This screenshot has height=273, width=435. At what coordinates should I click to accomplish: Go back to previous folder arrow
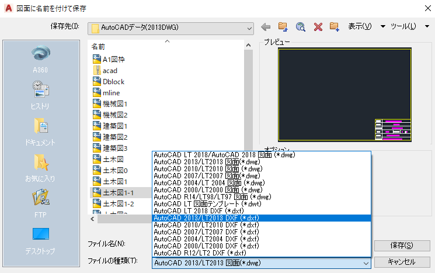(266, 27)
